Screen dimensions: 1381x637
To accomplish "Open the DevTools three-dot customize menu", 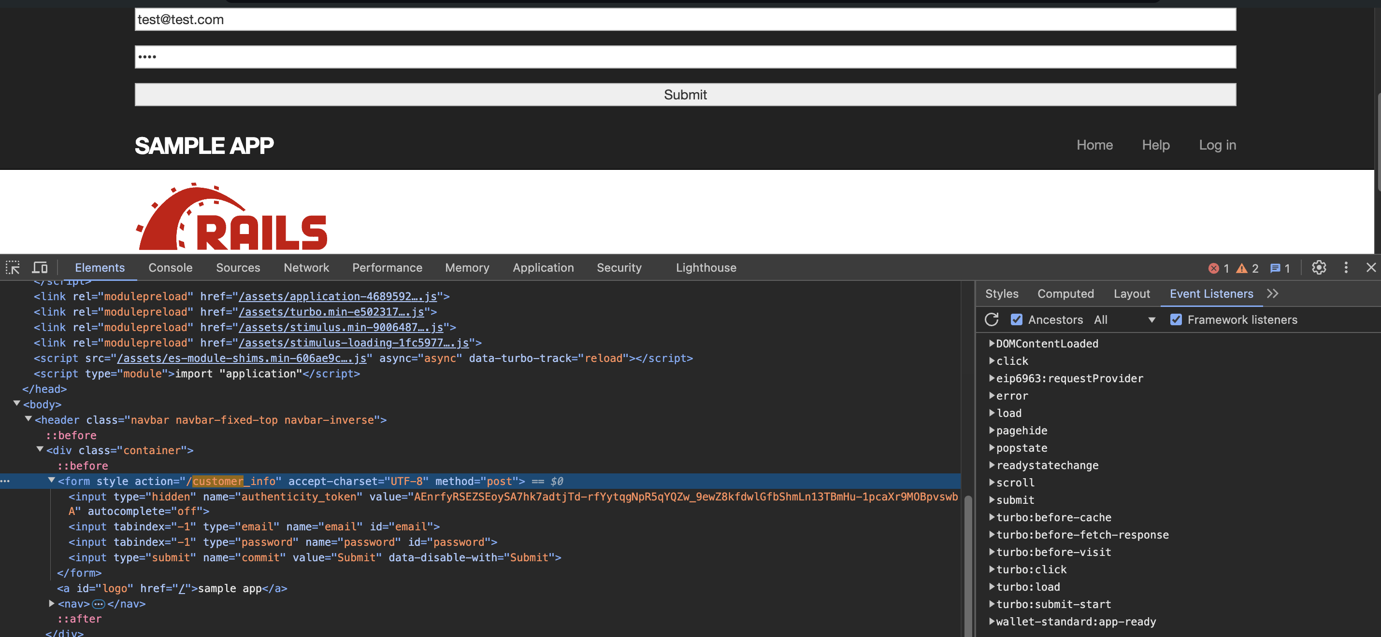I will pyautogui.click(x=1346, y=268).
